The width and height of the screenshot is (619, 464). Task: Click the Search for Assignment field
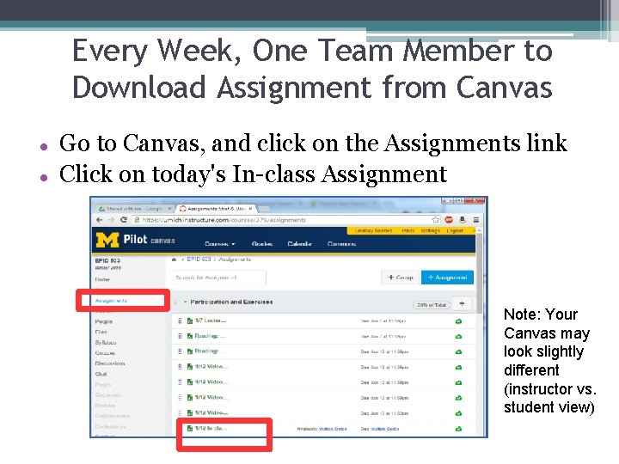(x=219, y=278)
